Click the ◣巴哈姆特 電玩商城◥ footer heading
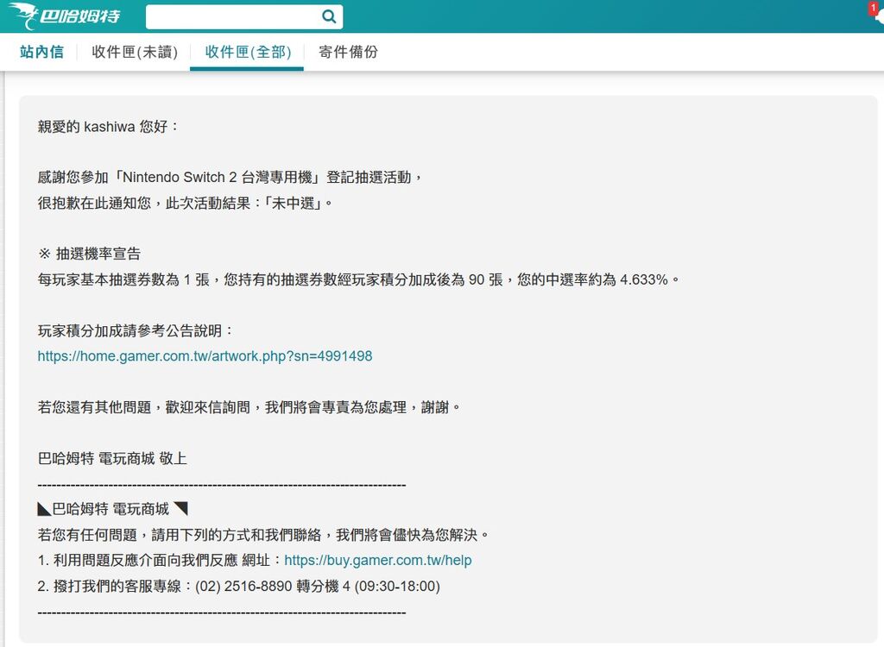The height and width of the screenshot is (647, 884). point(113,509)
